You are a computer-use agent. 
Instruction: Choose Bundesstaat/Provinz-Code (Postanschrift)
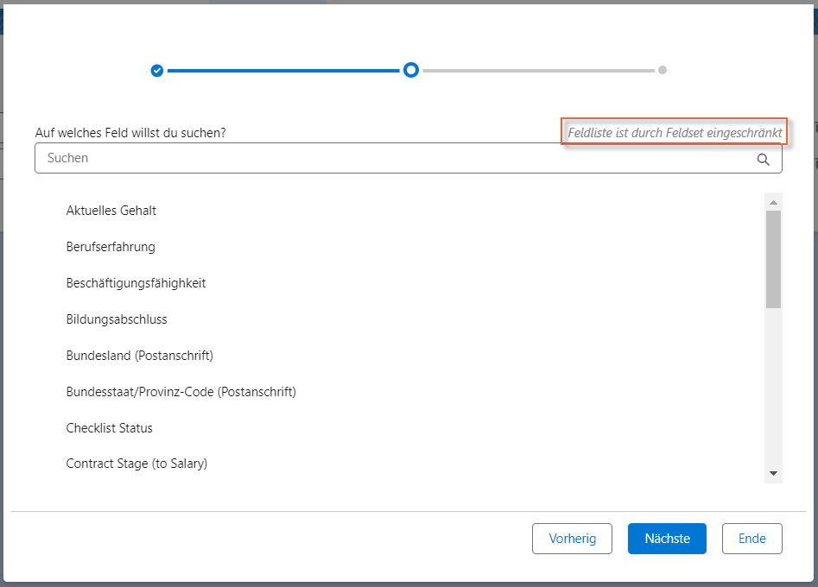[181, 392]
